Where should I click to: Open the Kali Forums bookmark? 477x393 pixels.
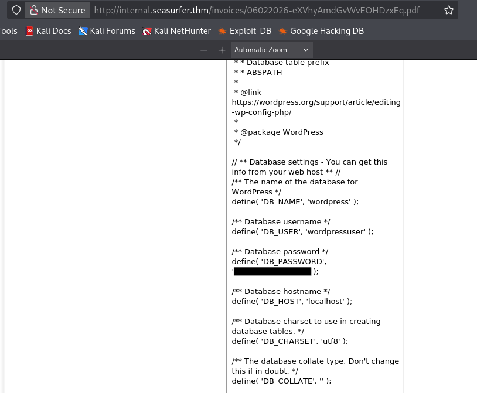(107, 31)
